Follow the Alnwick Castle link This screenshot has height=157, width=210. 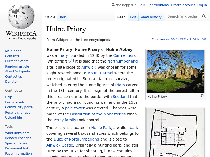pos(60,145)
